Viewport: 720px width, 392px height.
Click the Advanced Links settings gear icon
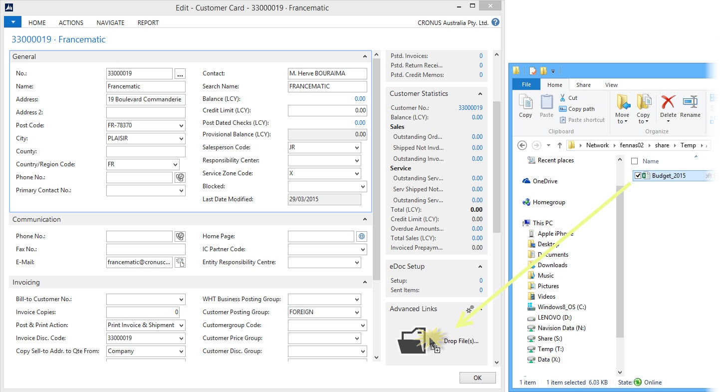(x=470, y=310)
